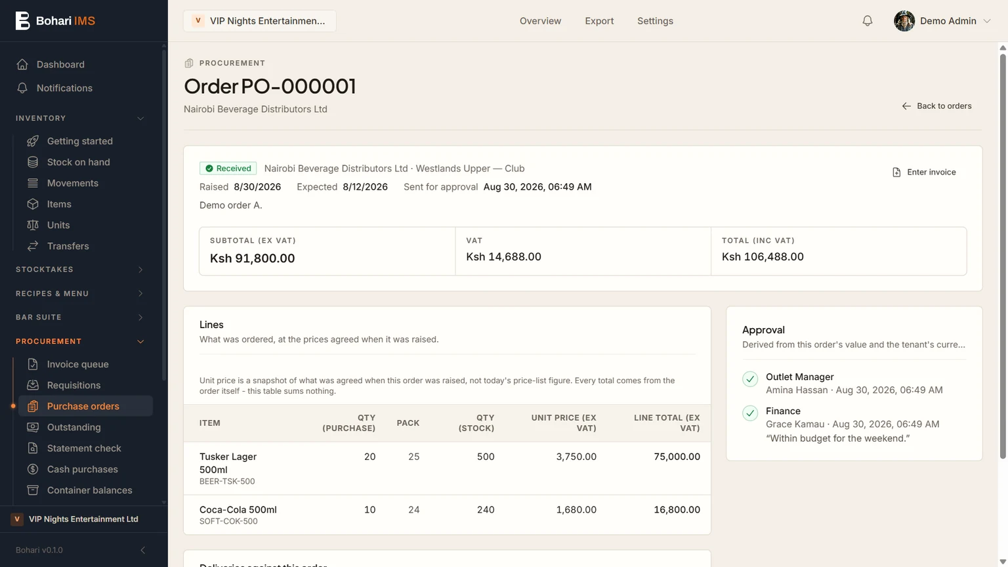
Task: Click SKU code SOFT-COK-500
Action: 228,522
